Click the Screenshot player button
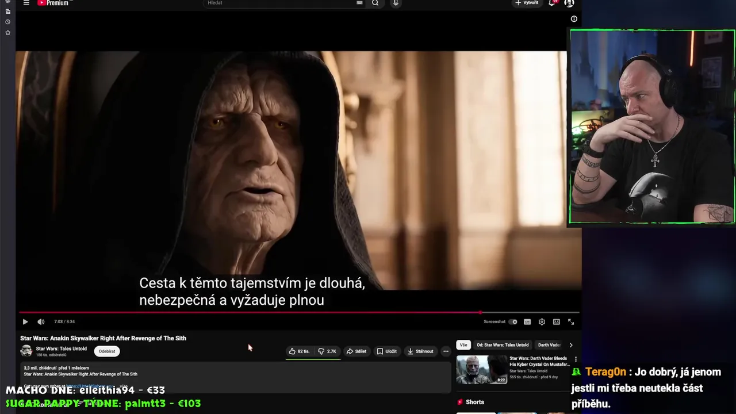This screenshot has width=736, height=414. pyautogui.click(x=494, y=322)
